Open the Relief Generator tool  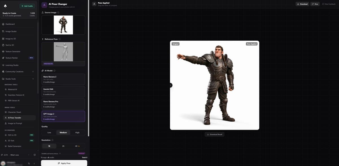(x=19, y=146)
